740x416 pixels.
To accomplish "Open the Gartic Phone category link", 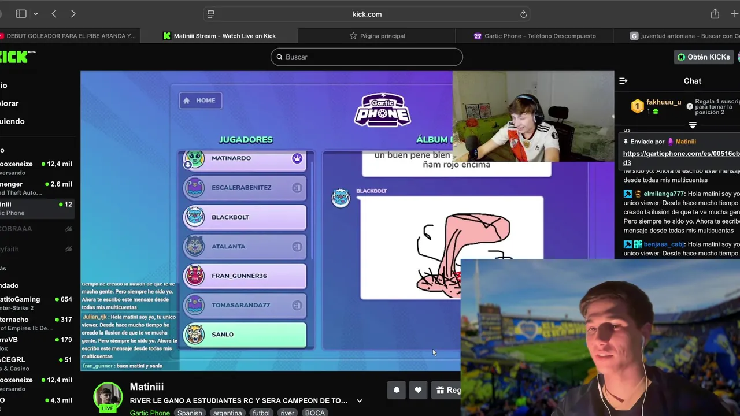I will (150, 413).
